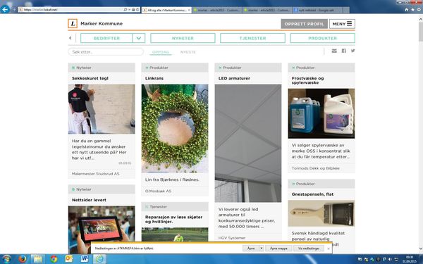The height and width of the screenshot is (264, 423).
Task: Open Outlook from the taskbar
Action: point(69,259)
